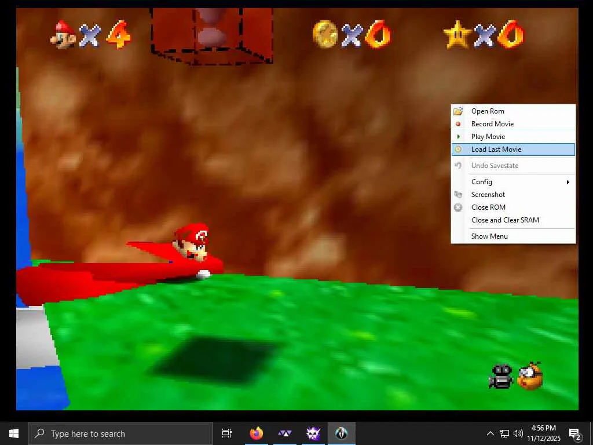Screen dimensions: 593x445
Task: Click the Lakitu camera icon in the game HUD
Action: coord(530,375)
